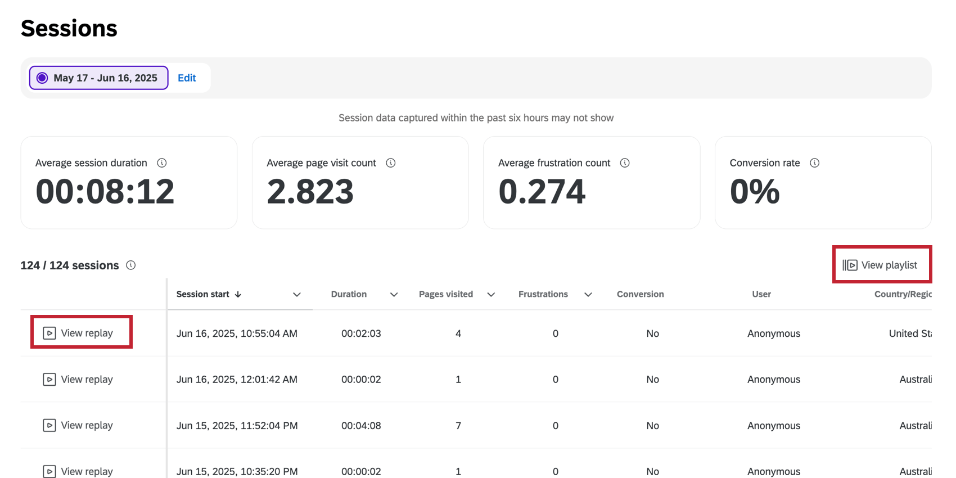
Task: Sort by the Session start column header
Action: coord(203,295)
